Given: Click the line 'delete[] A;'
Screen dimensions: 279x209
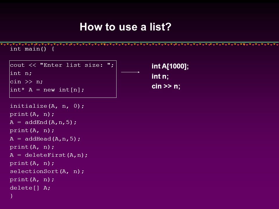Looking at the screenshot, I should coord(30,188).
